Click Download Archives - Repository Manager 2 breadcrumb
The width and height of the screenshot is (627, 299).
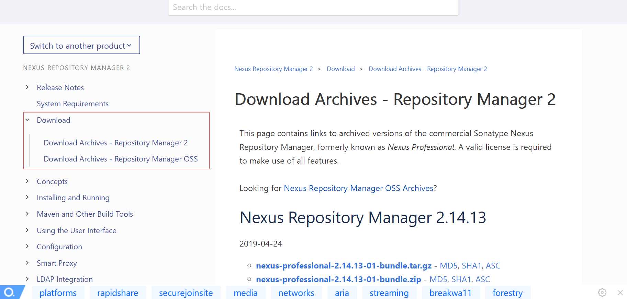tap(428, 69)
